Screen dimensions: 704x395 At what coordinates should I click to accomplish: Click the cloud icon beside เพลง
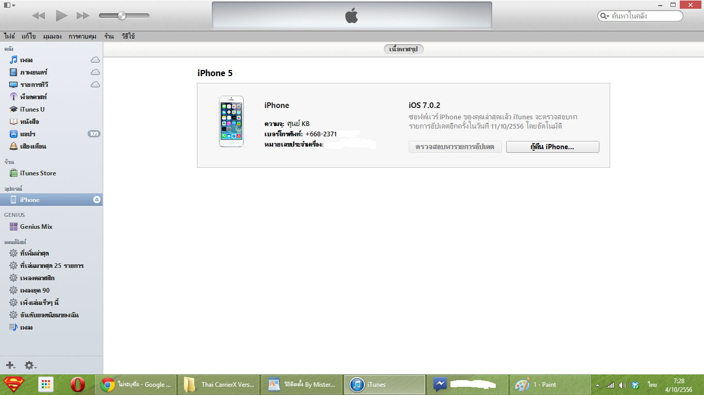click(x=95, y=60)
